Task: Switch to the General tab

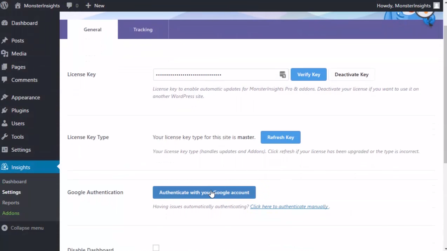Action: click(x=93, y=29)
